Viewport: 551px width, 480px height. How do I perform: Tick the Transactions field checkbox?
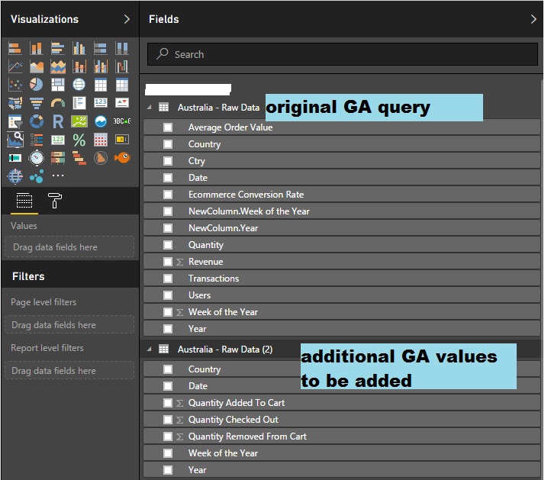pos(168,279)
